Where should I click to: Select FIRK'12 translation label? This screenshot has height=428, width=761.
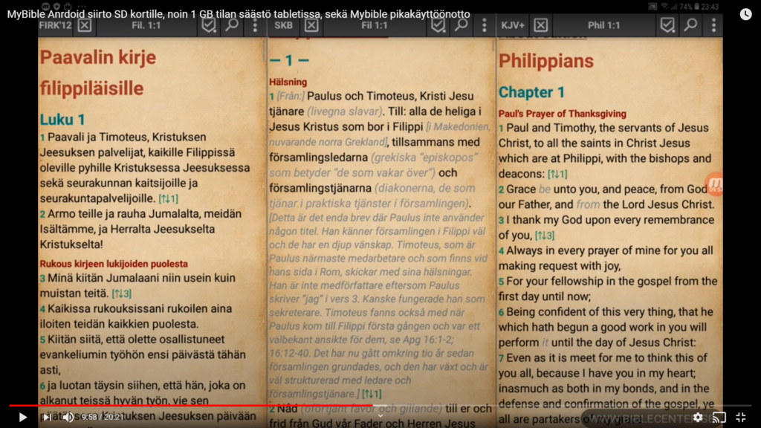55,25
